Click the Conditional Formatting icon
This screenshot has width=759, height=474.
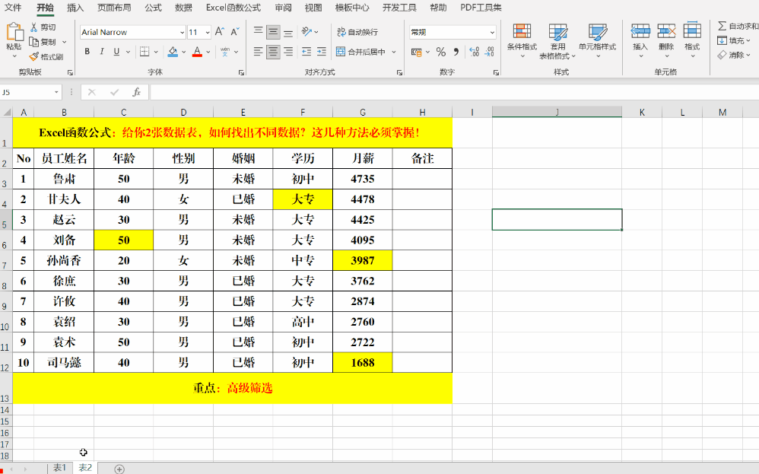522,31
